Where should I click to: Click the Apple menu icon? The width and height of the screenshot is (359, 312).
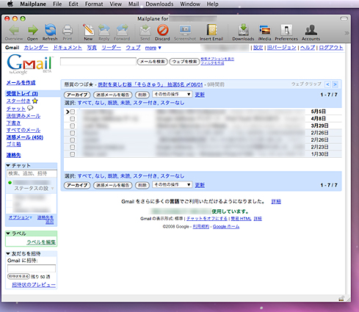tap(10, 4)
